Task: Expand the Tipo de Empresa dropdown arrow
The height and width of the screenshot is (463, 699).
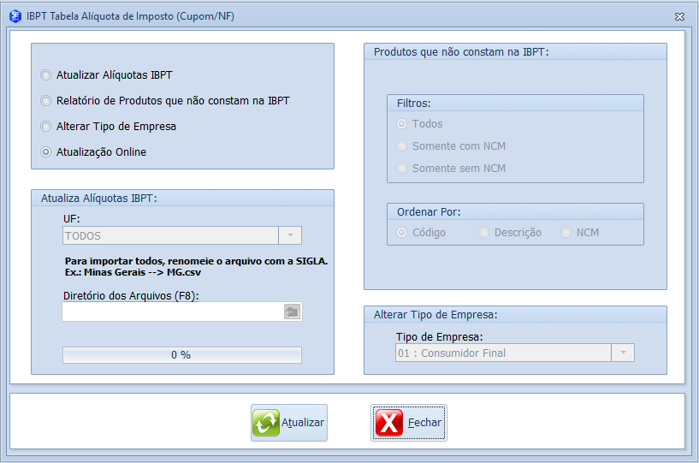Action: pos(623,353)
